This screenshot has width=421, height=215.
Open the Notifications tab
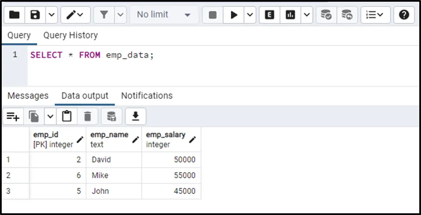[146, 96]
